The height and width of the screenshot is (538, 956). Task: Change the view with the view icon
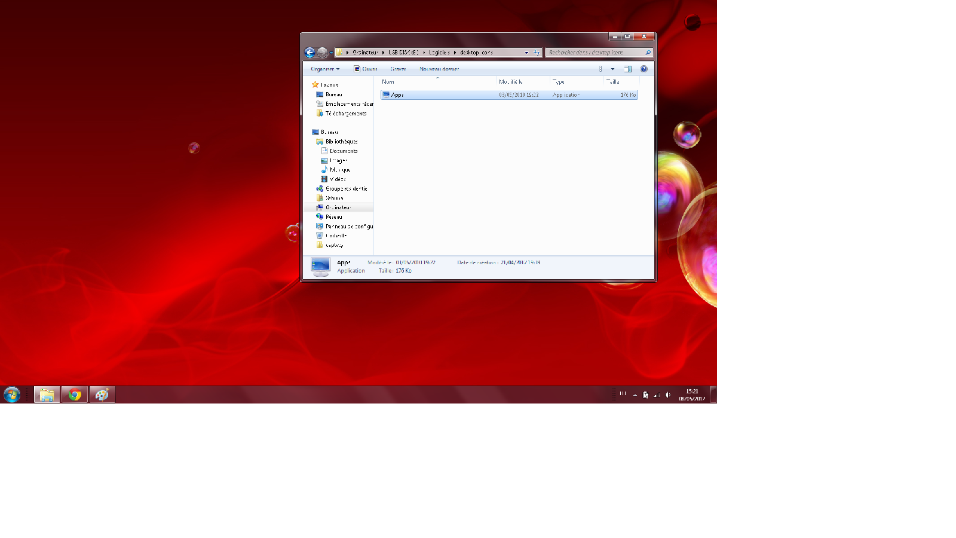600,69
